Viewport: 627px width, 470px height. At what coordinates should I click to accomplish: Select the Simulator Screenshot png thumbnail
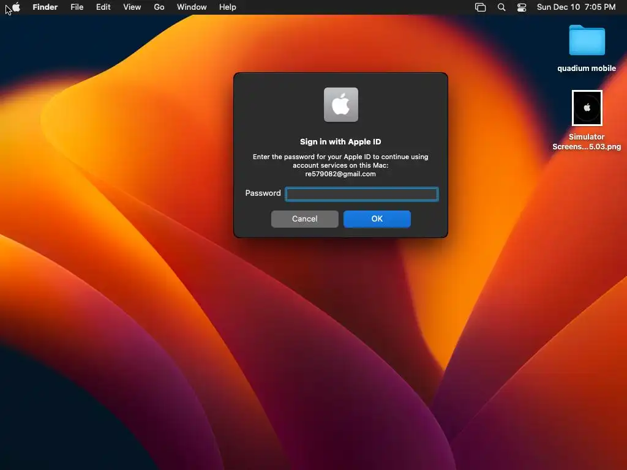point(587,108)
